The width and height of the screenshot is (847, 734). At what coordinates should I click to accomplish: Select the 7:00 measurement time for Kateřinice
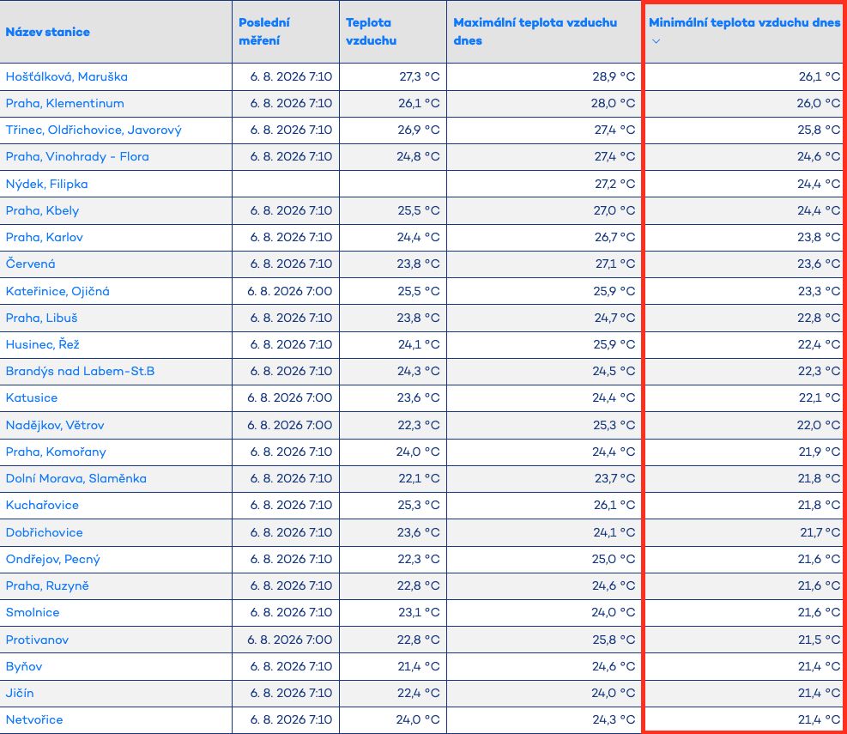point(289,291)
